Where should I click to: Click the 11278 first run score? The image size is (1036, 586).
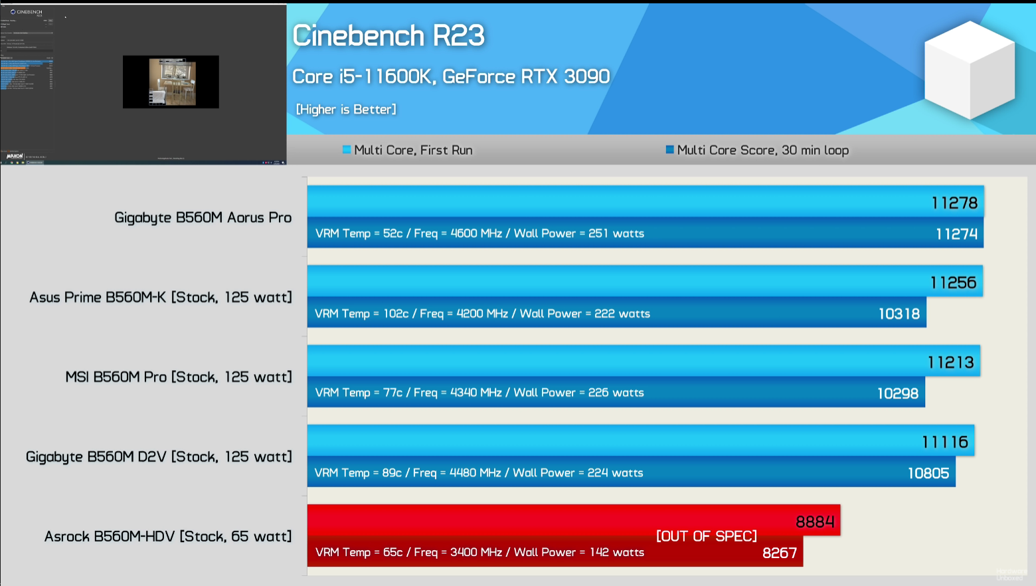[x=954, y=203]
